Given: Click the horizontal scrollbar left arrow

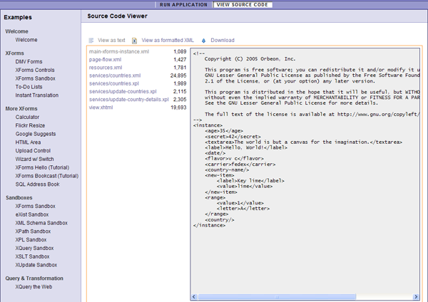Looking at the screenshot, I should [195, 297].
